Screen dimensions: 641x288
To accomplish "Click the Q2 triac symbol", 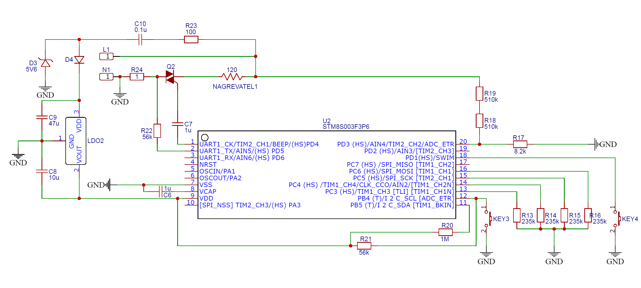I will pos(170,77).
